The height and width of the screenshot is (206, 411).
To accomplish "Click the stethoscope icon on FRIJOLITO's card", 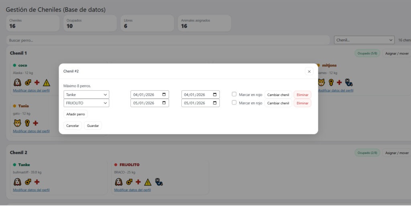I will (159, 182).
